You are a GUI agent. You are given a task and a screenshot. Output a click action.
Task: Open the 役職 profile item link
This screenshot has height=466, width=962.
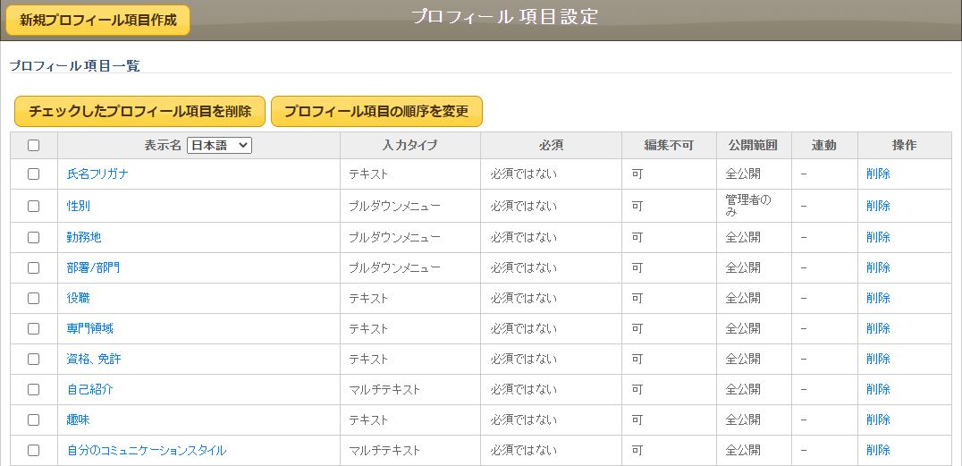pyautogui.click(x=79, y=298)
